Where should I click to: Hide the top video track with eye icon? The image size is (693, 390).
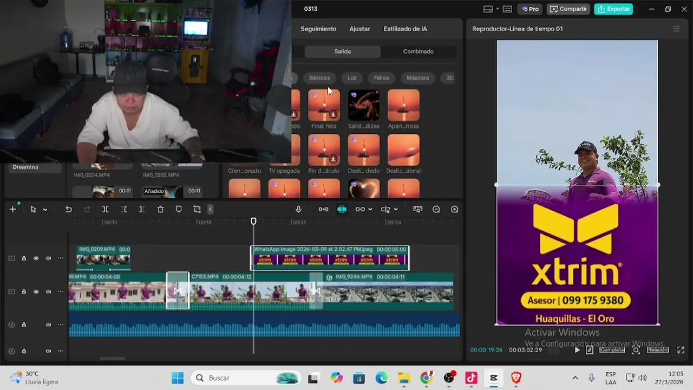pyautogui.click(x=36, y=258)
